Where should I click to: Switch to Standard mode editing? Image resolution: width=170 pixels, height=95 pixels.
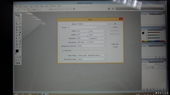[x=16, y=57]
